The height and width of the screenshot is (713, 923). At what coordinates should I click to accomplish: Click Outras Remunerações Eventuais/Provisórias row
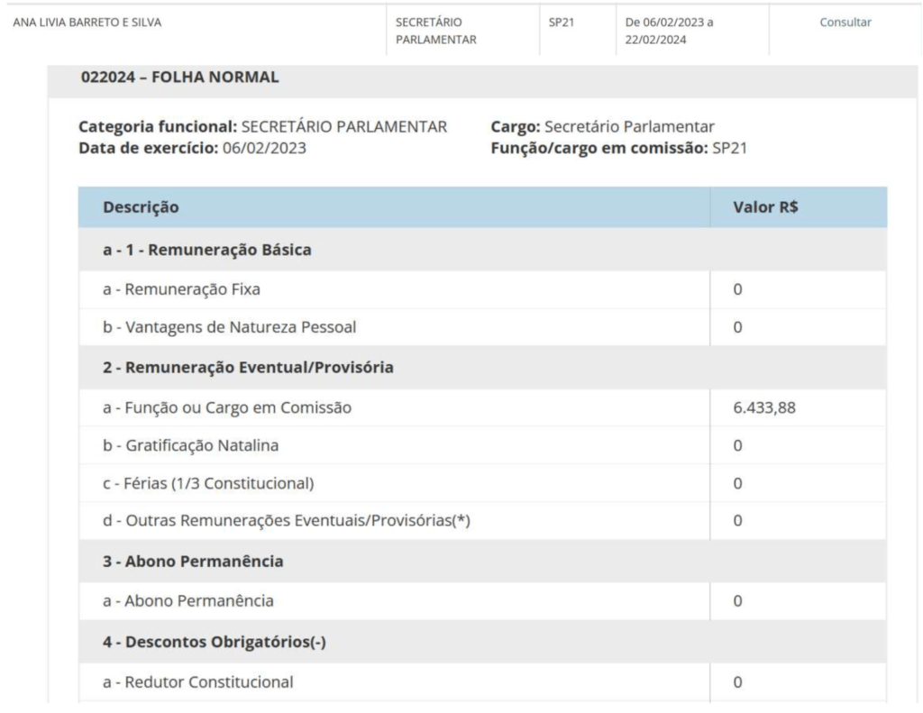pyautogui.click(x=286, y=521)
